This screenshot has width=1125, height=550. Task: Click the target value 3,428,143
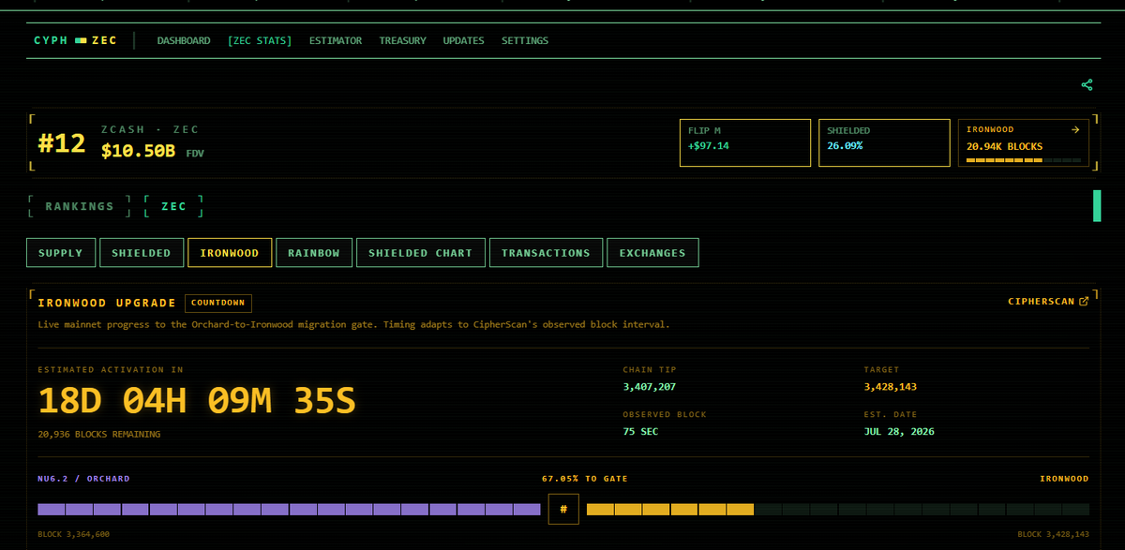(x=891, y=387)
